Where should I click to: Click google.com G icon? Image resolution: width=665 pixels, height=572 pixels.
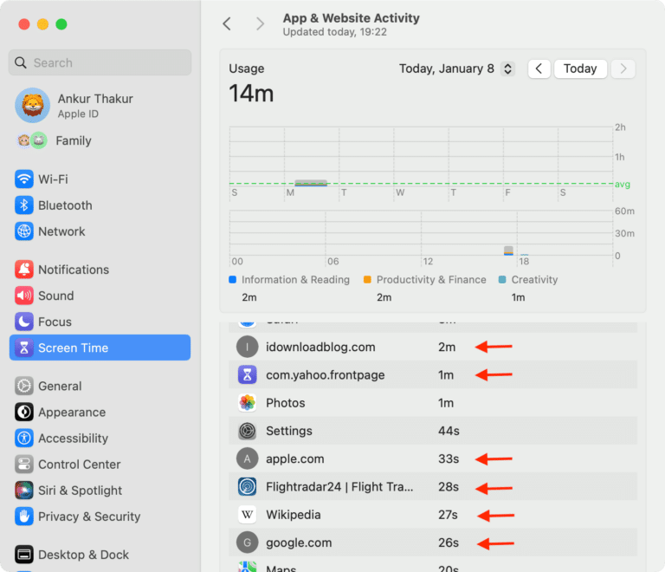click(x=248, y=543)
